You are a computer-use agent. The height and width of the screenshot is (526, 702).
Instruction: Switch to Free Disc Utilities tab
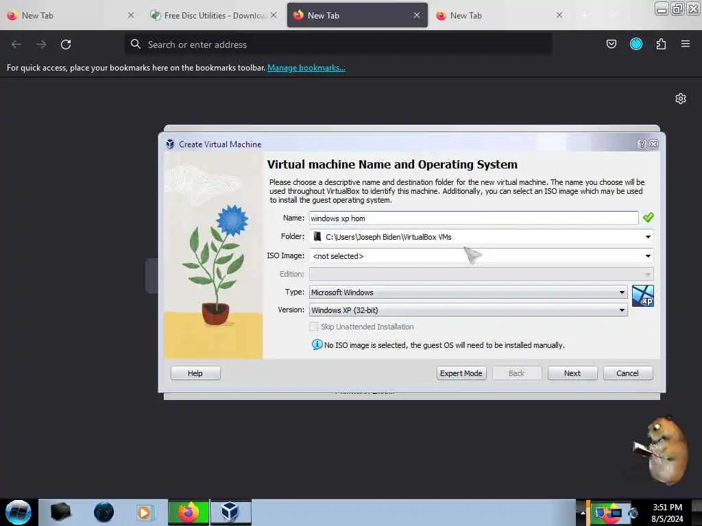click(213, 15)
